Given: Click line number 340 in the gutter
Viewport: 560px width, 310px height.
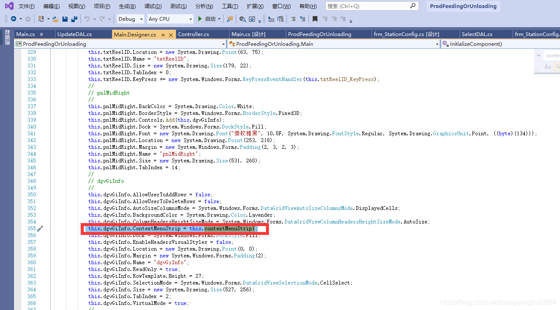Looking at the screenshot, I should (31, 127).
